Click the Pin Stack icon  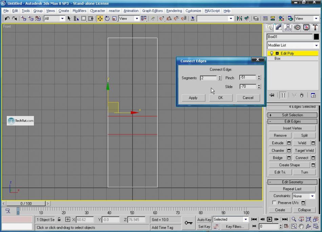(272, 95)
